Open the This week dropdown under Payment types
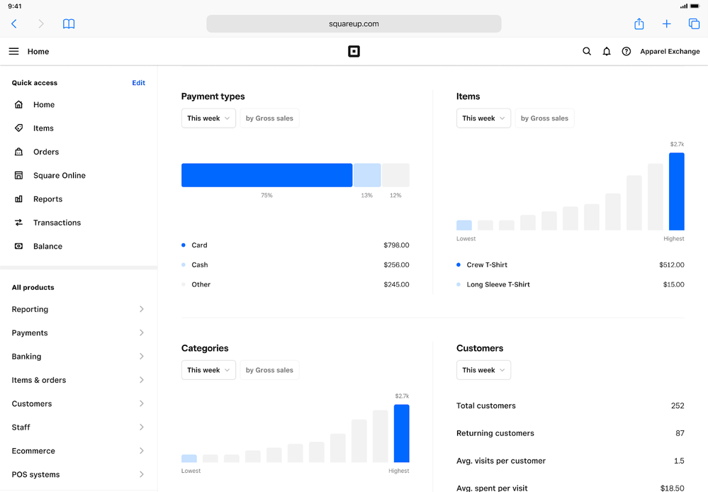 208,118
